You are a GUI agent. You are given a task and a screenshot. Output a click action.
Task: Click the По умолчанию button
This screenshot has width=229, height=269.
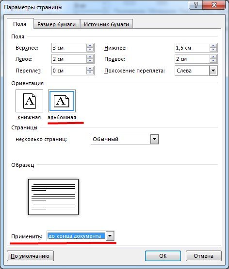pyautogui.click(x=30, y=256)
